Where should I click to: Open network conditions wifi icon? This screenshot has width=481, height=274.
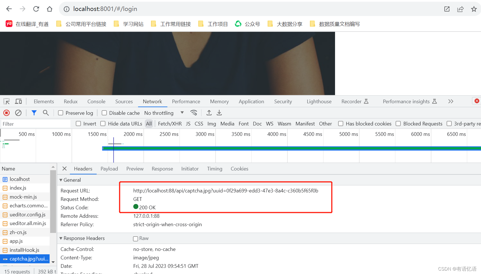pyautogui.click(x=194, y=113)
